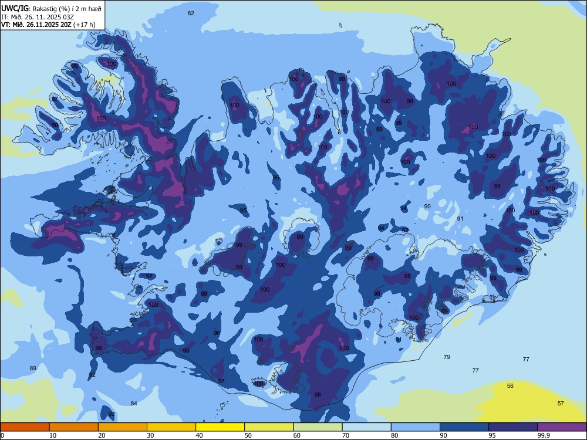This screenshot has width=587, height=440.
Task: Select the "IT: Mið. 26. 11. 2025 03Z" init time line
Action: pos(37,17)
